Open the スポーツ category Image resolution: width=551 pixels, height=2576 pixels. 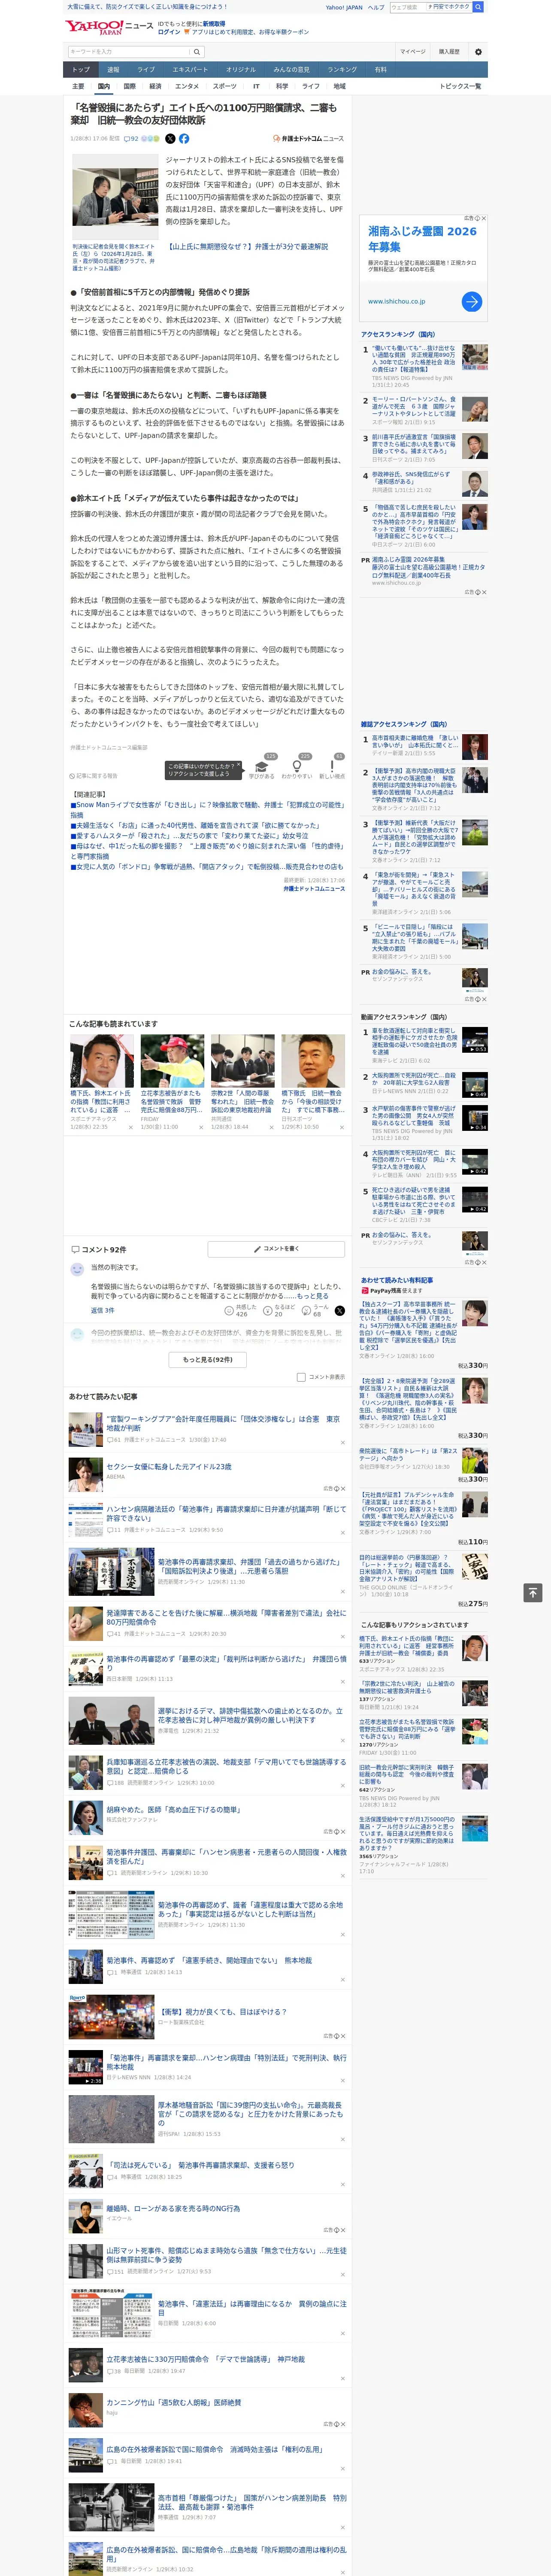tap(225, 86)
